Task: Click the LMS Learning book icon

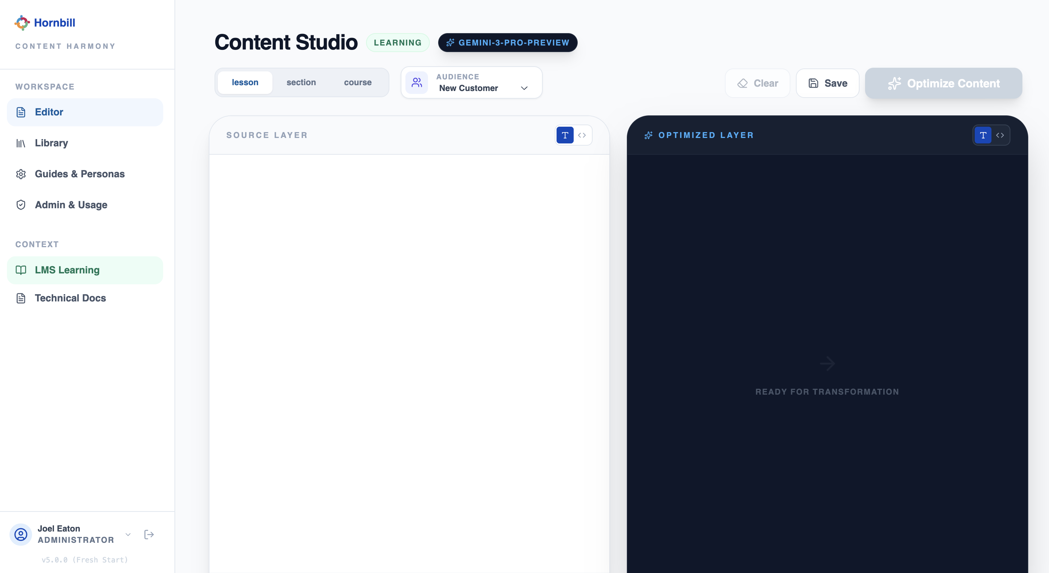Action: [x=21, y=270]
